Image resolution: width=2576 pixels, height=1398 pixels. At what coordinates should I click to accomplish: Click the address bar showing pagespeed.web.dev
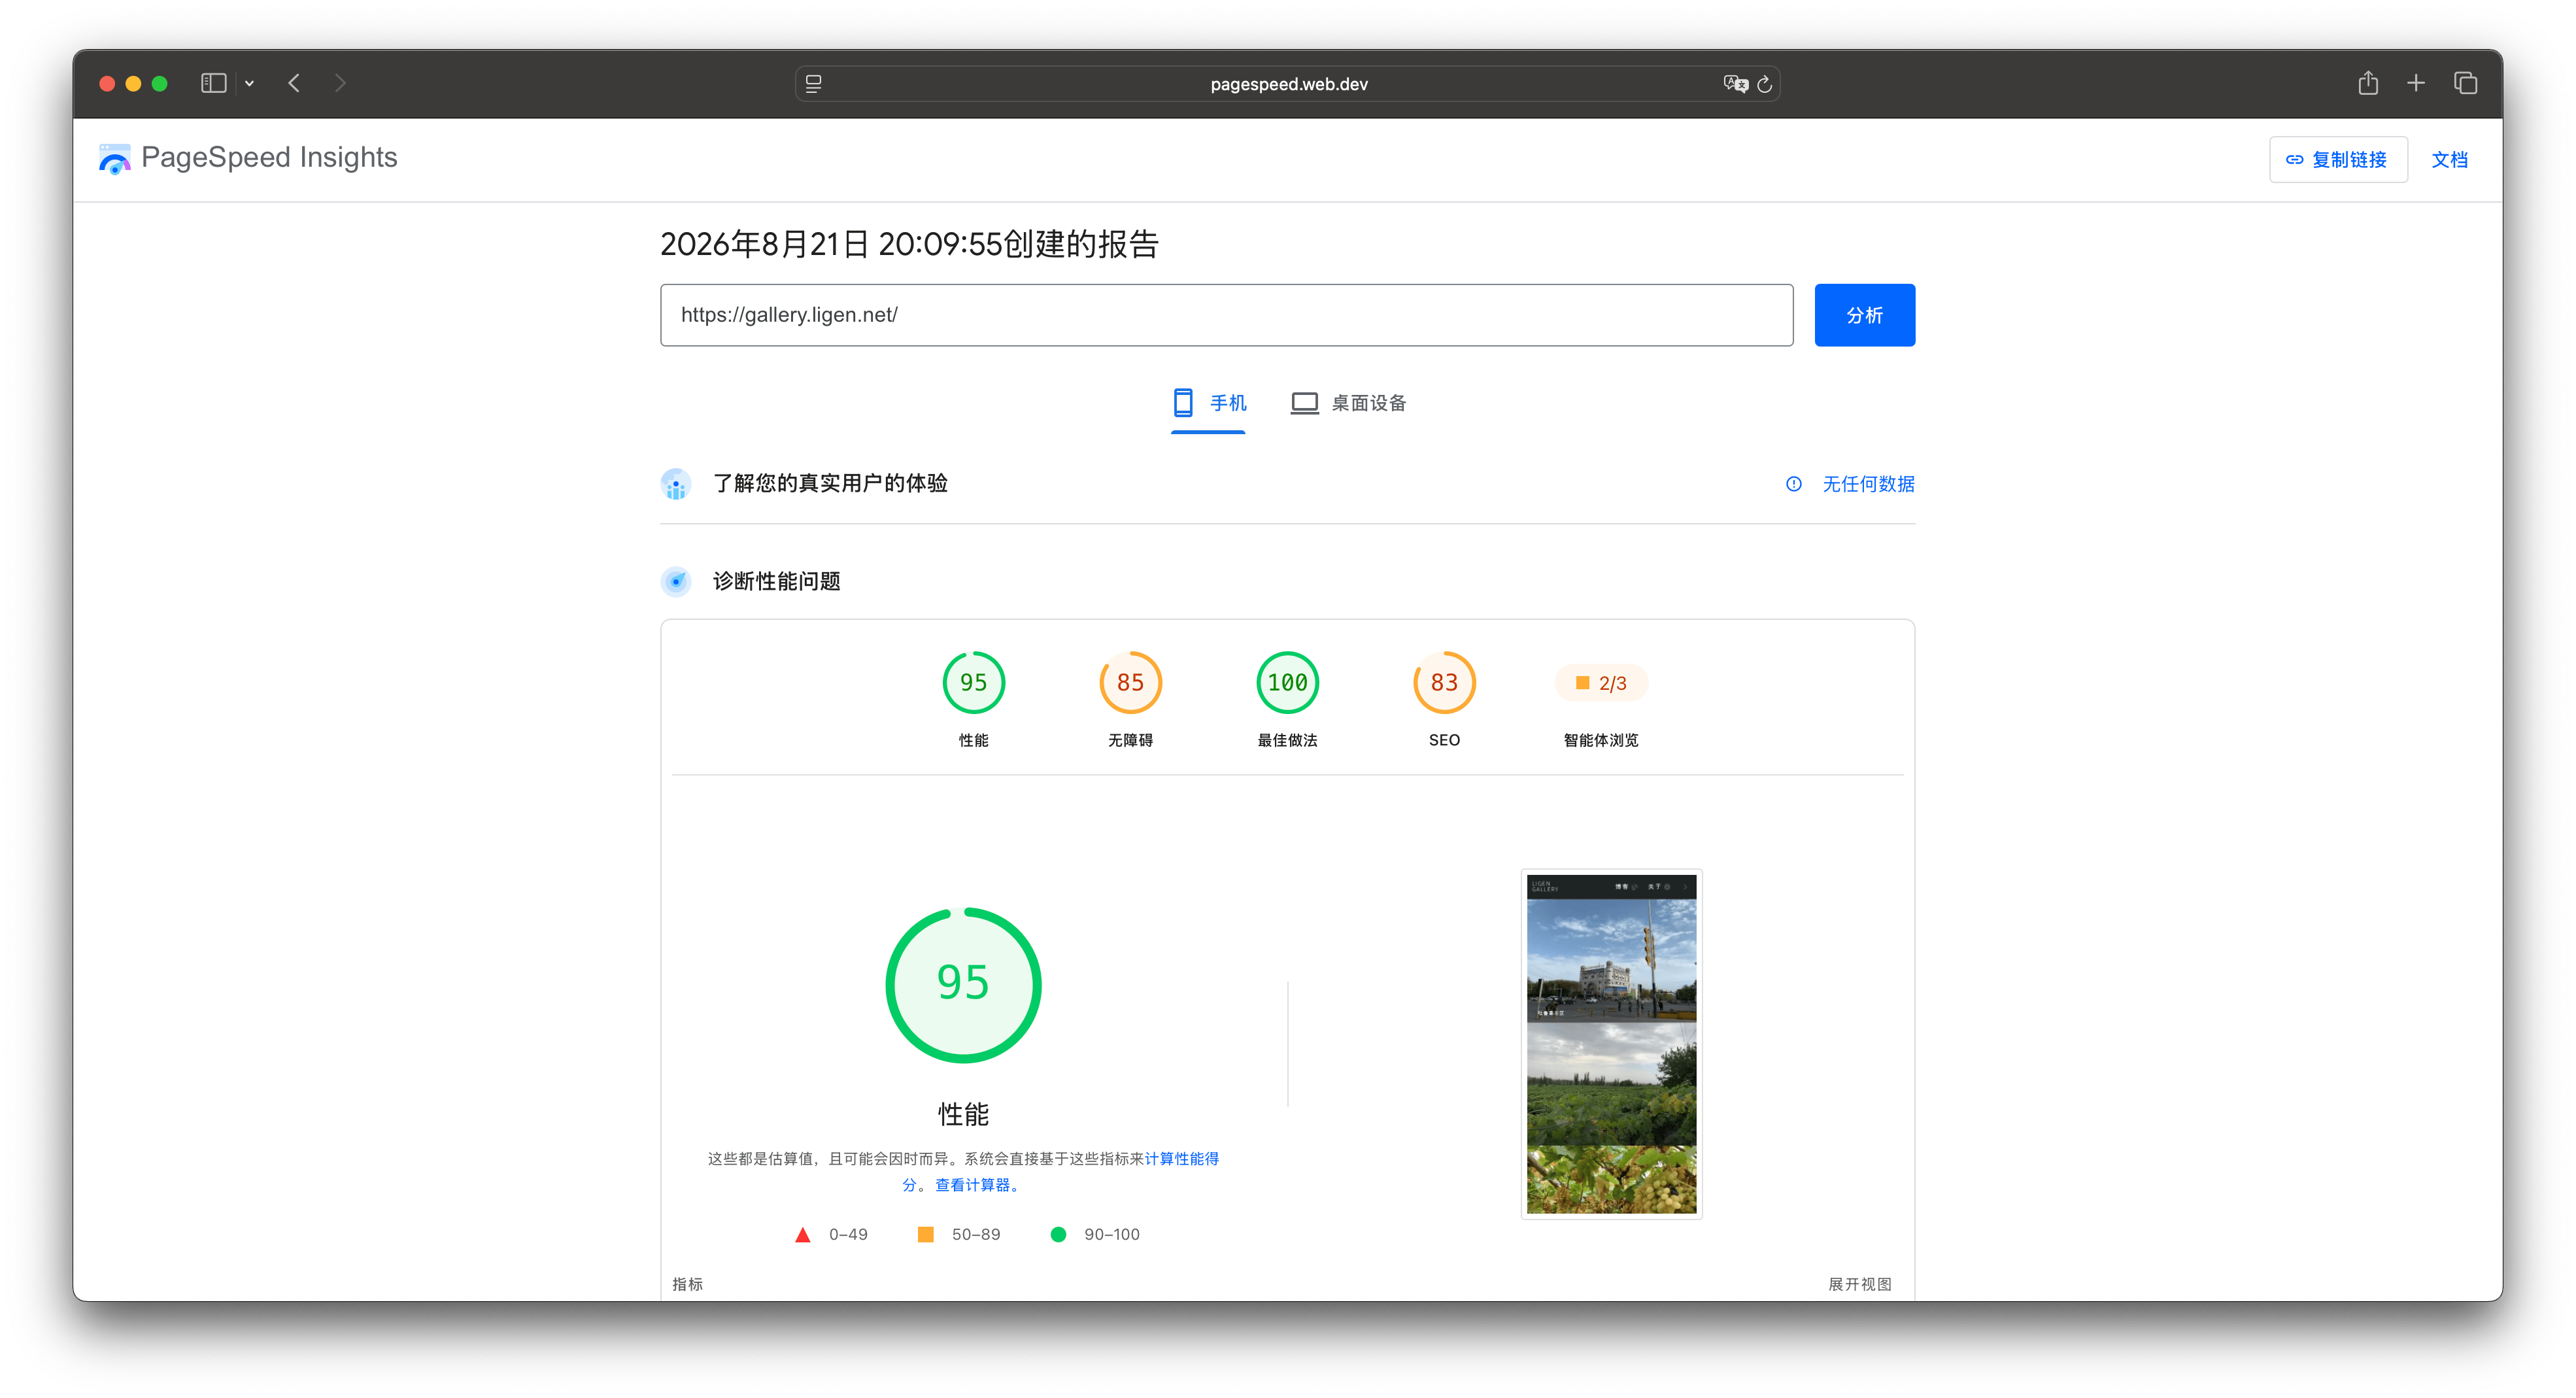[1287, 84]
